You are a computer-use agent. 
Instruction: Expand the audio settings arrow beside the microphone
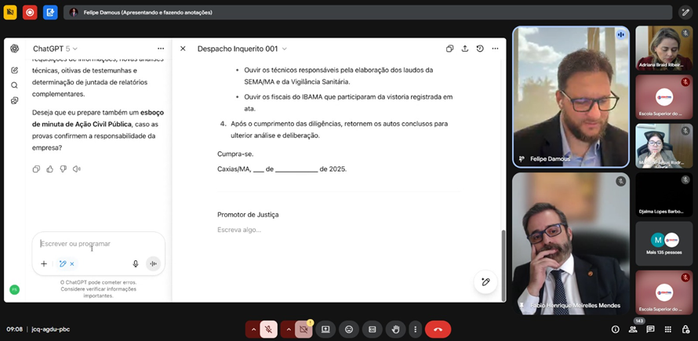pos(253,329)
